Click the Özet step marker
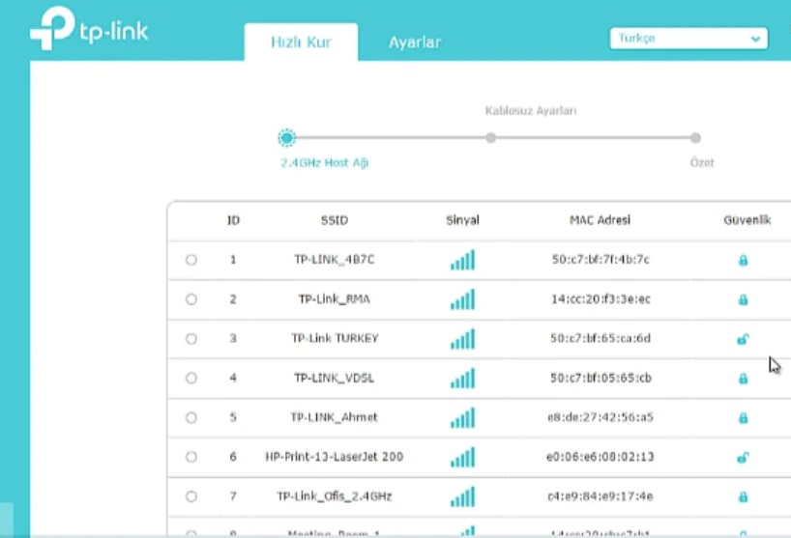Screen dimensions: 791x538 [x=695, y=138]
